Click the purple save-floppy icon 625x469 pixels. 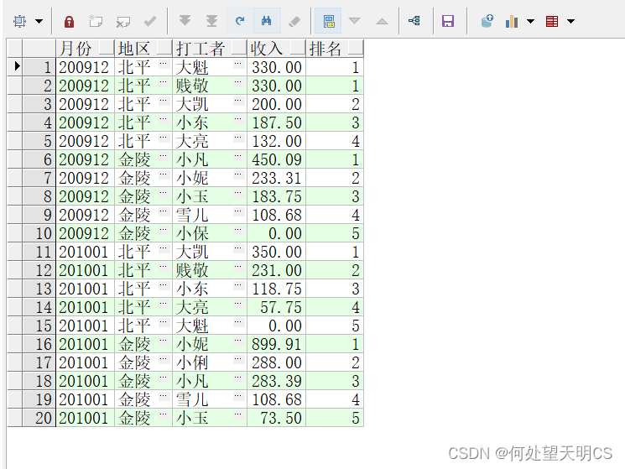click(448, 21)
